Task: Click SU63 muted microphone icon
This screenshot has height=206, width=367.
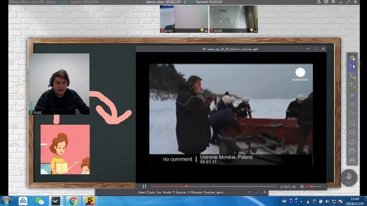Action: click(212, 30)
